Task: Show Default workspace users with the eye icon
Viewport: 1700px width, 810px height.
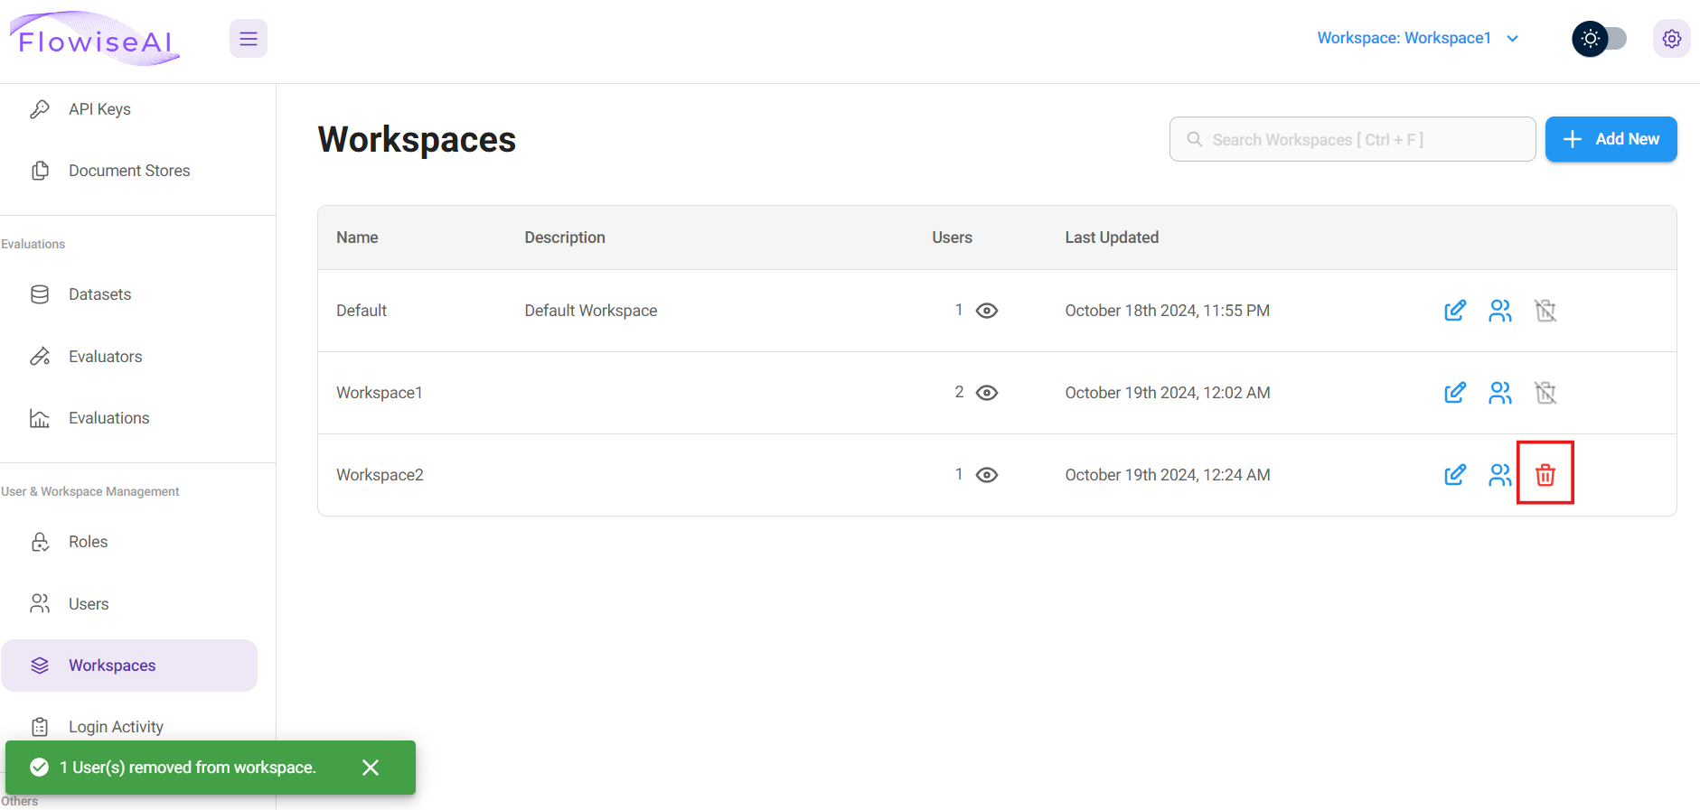Action: pos(987,311)
